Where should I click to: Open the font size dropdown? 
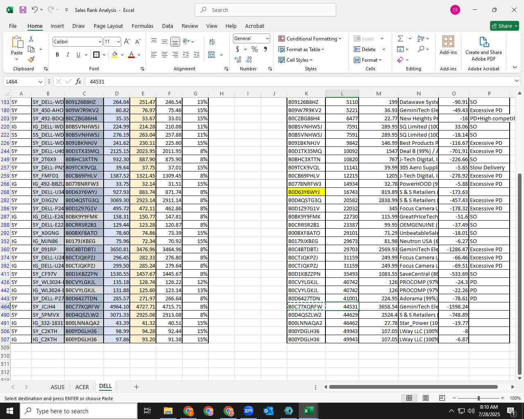[x=118, y=42]
